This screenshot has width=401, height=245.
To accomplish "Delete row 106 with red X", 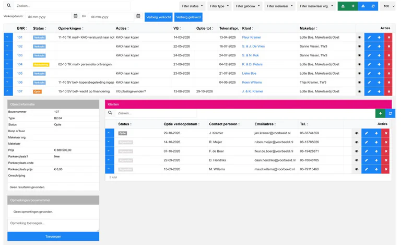I will [x=388, y=83].
